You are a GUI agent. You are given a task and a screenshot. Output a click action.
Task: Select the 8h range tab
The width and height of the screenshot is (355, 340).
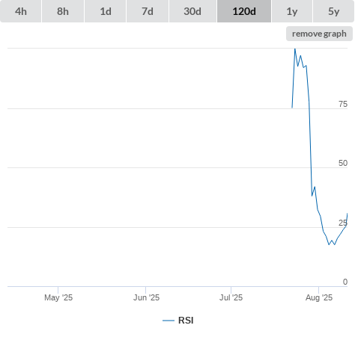(63, 11)
